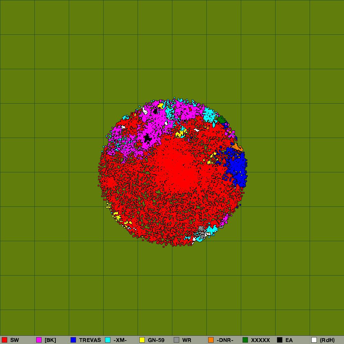Select the "GN-59" legend label

point(156,340)
